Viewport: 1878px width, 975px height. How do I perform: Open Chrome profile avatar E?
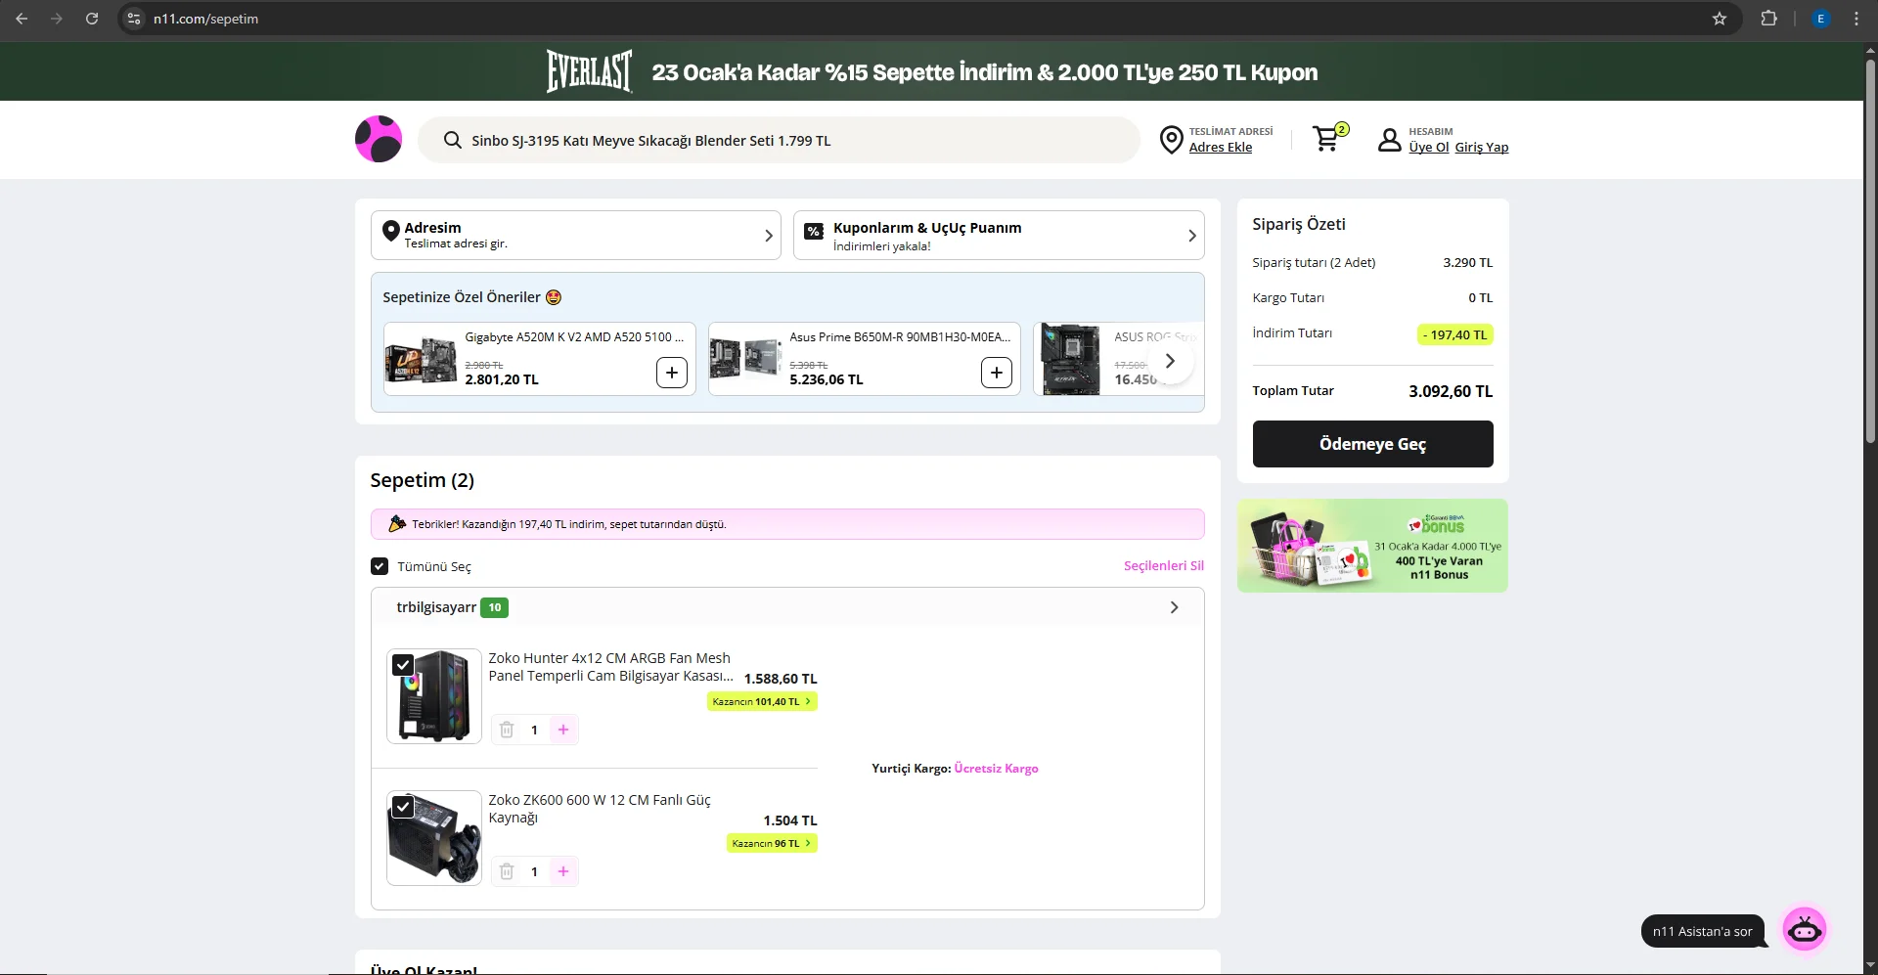click(x=1820, y=19)
